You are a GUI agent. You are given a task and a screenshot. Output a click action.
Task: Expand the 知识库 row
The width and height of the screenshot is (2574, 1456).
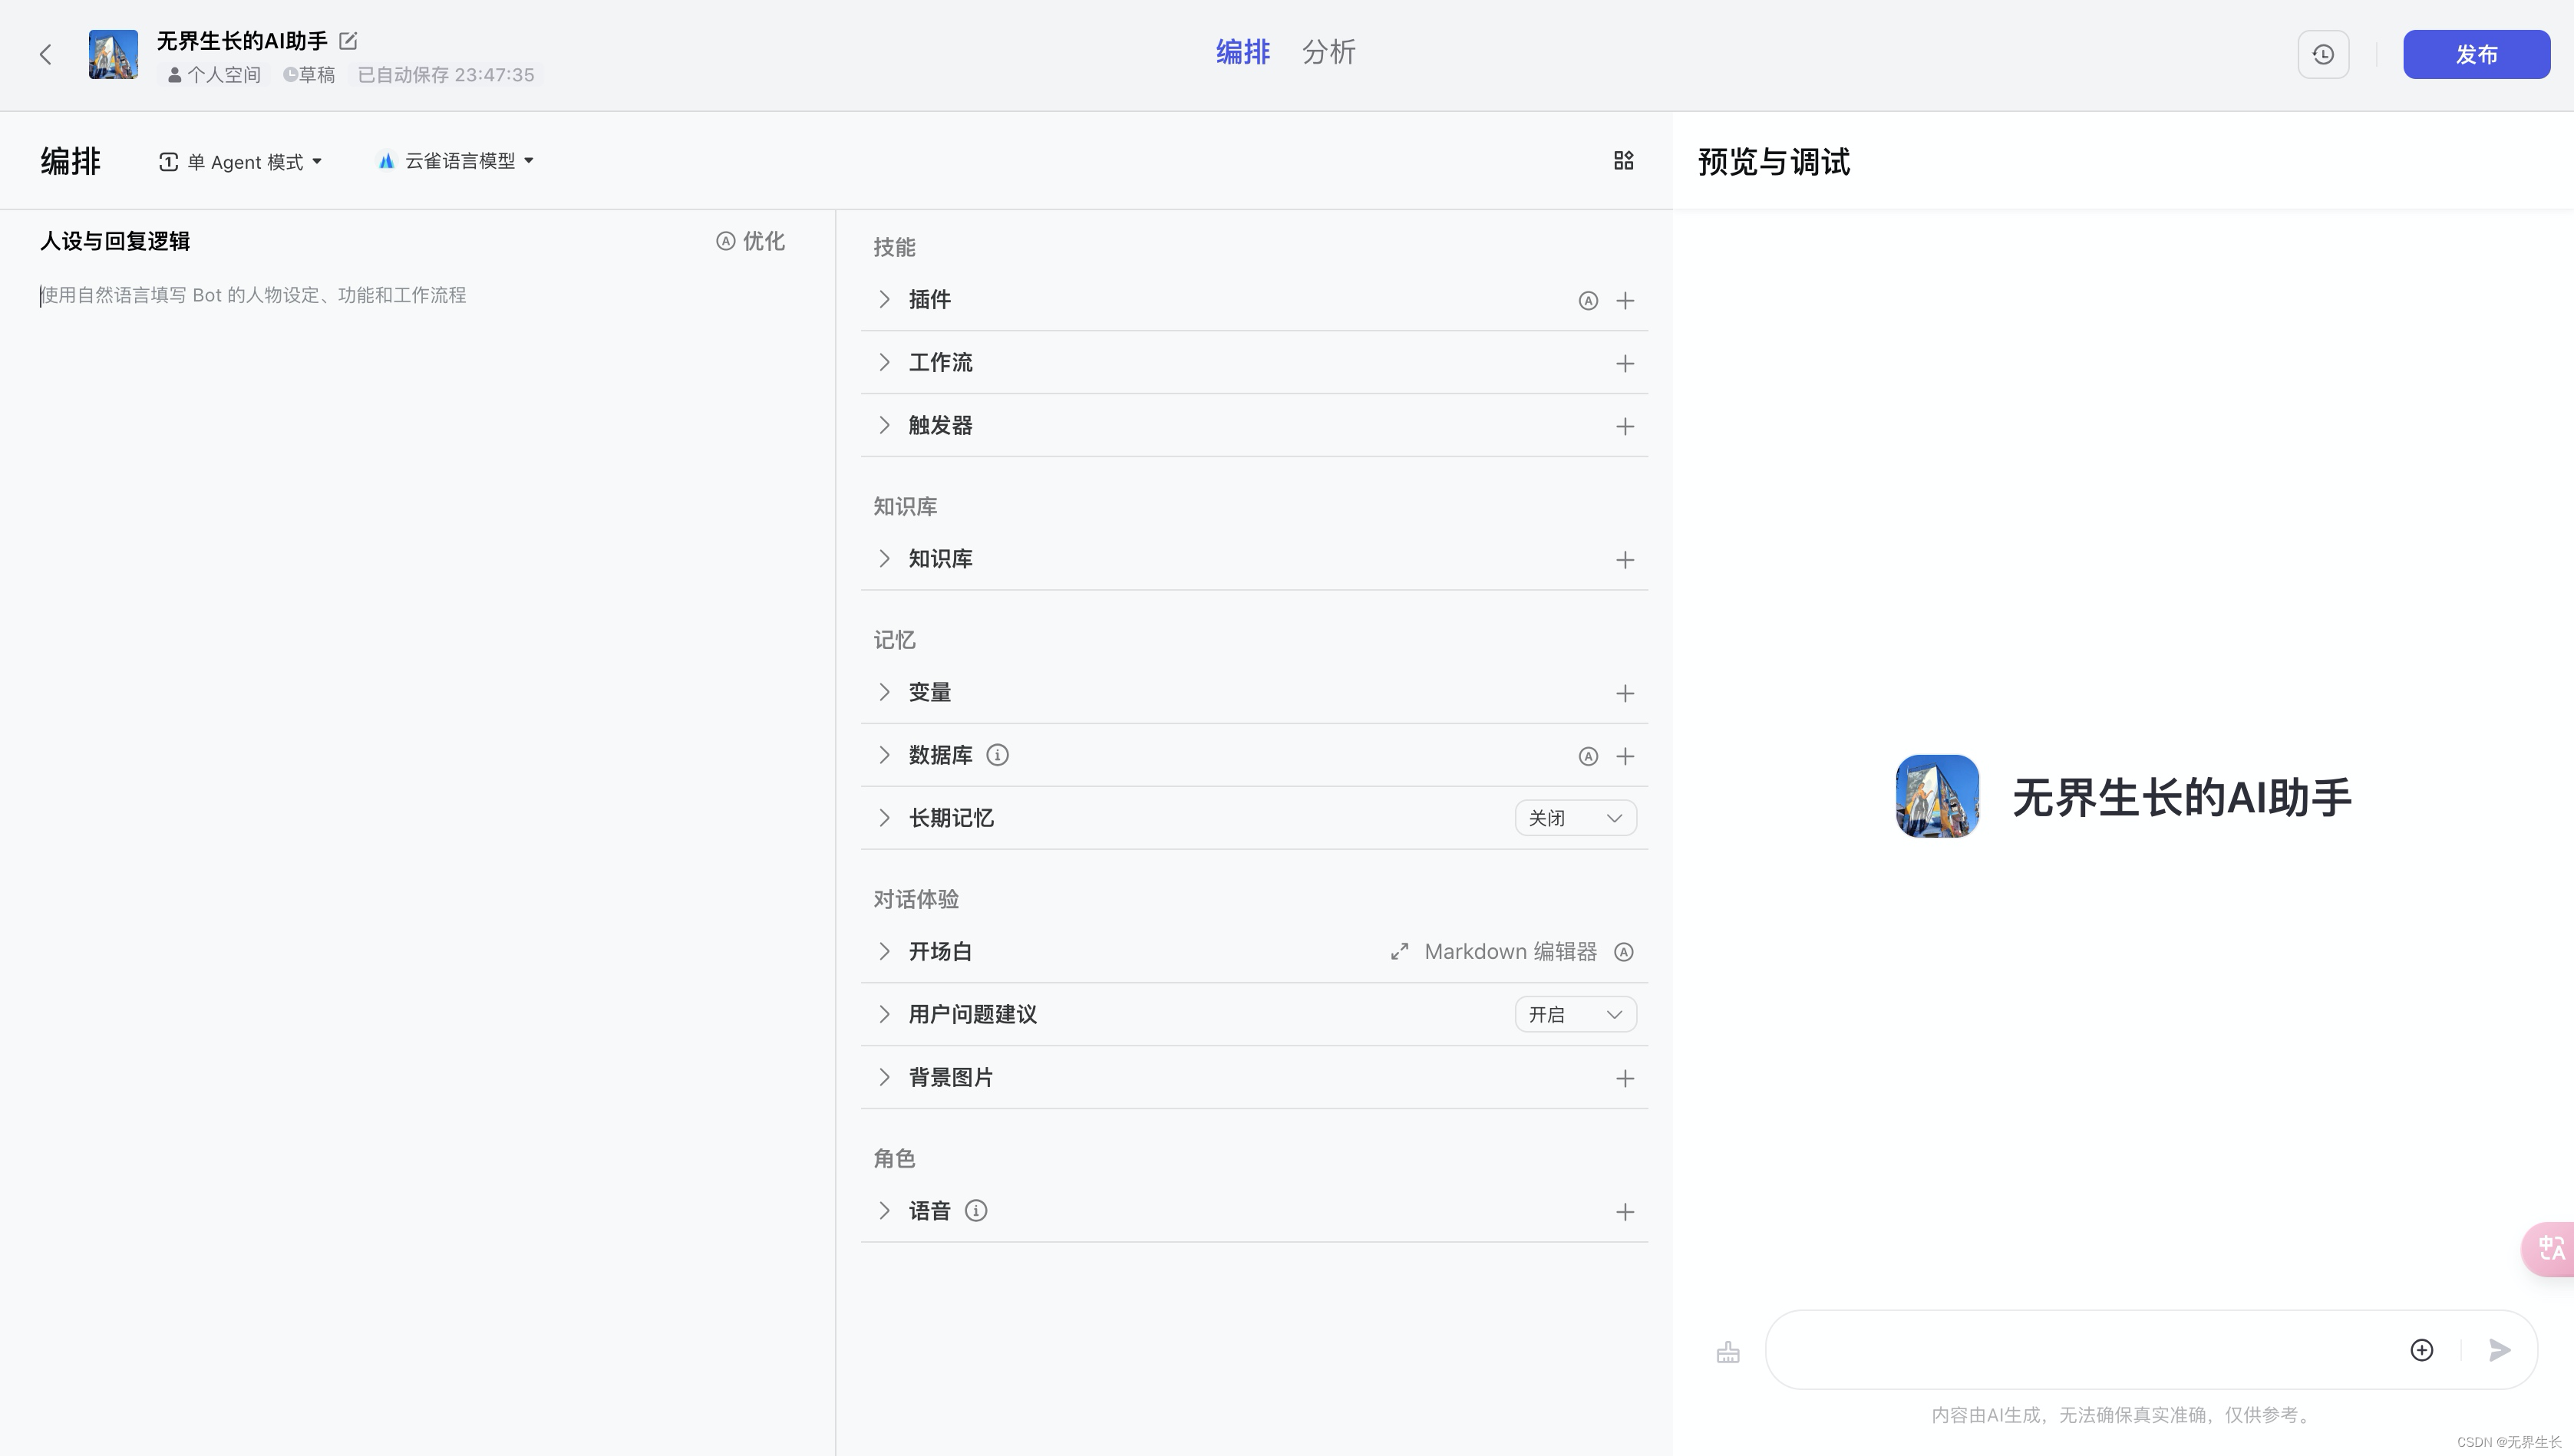pyautogui.click(x=883, y=559)
